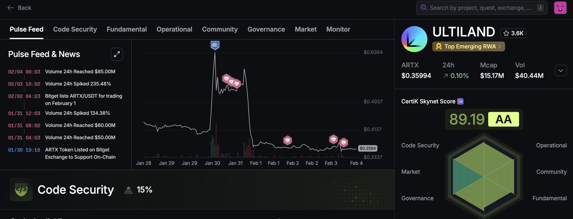Open the 'Bitget lists ARTX/USDT' news item
Screen dimensions: 573x219
coord(84,100)
